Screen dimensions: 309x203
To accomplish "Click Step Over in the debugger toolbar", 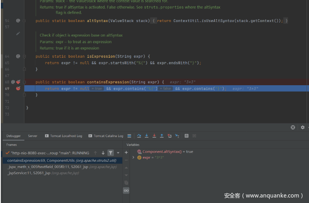I will (139, 136).
